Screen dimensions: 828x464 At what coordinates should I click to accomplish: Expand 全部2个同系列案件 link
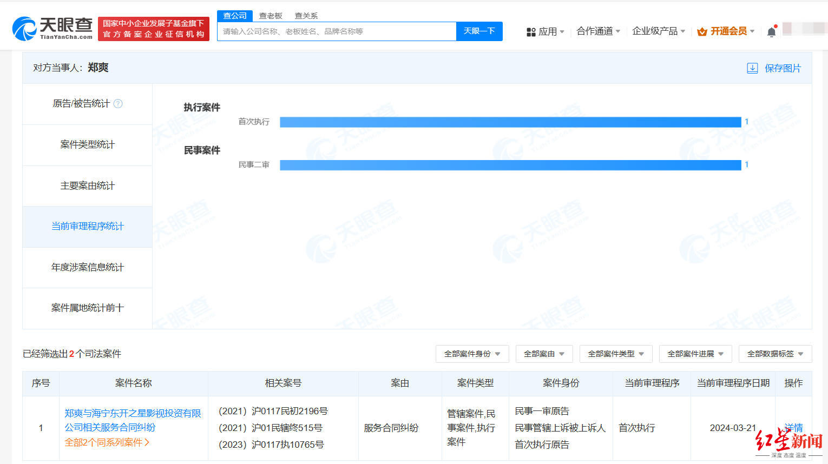(107, 442)
